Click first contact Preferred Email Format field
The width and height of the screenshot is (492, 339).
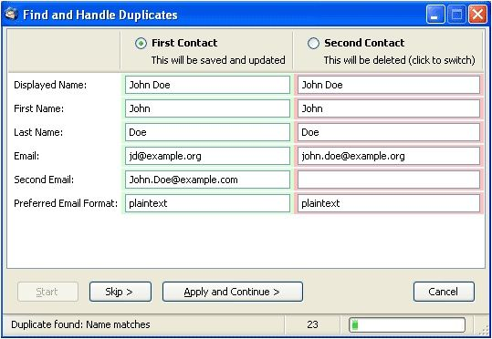[207, 203]
